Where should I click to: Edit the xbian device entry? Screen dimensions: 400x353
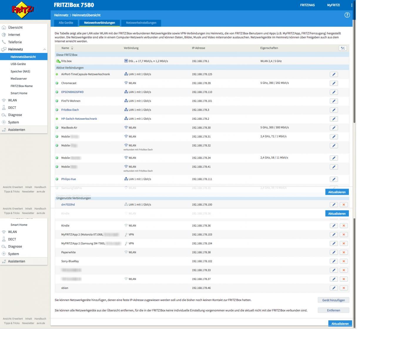334,288
